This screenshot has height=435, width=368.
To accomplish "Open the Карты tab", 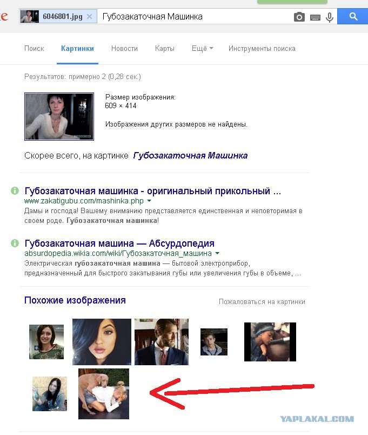I will [165, 48].
